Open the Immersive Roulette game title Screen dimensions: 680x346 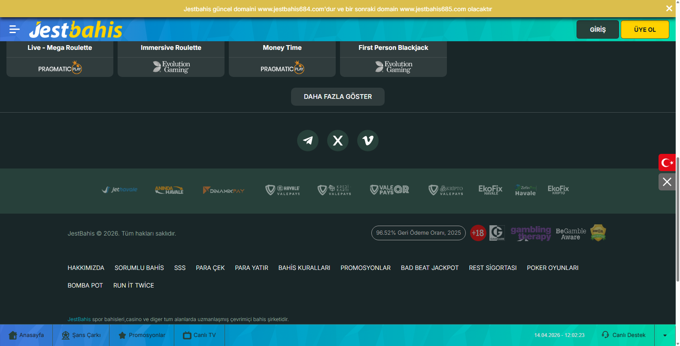coord(171,48)
